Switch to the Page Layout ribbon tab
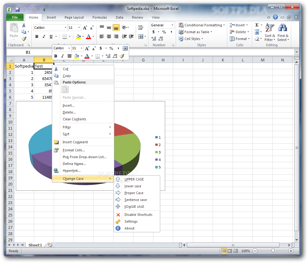Screen dimensions: 308x263 tap(74, 17)
